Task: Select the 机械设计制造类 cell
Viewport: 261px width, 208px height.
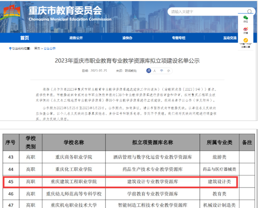Action: point(219,204)
